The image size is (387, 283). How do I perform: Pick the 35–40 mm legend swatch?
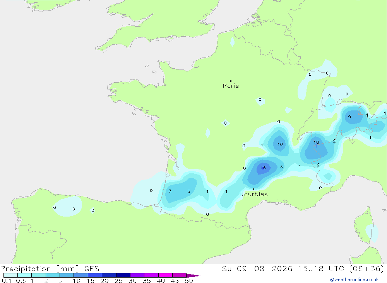pos(151,275)
